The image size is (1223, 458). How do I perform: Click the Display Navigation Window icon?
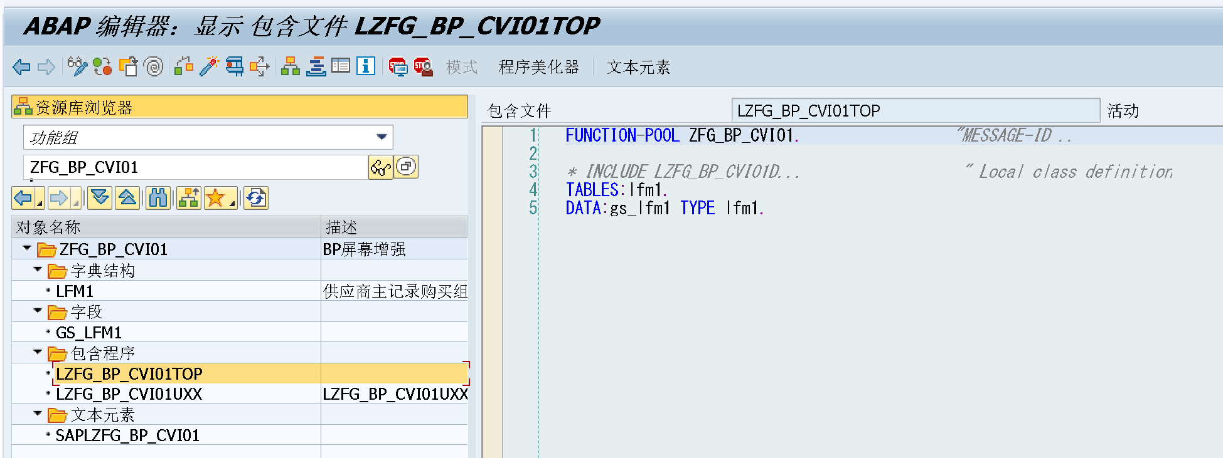(x=316, y=66)
